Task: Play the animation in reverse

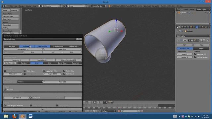Action: [x=91, y=111]
